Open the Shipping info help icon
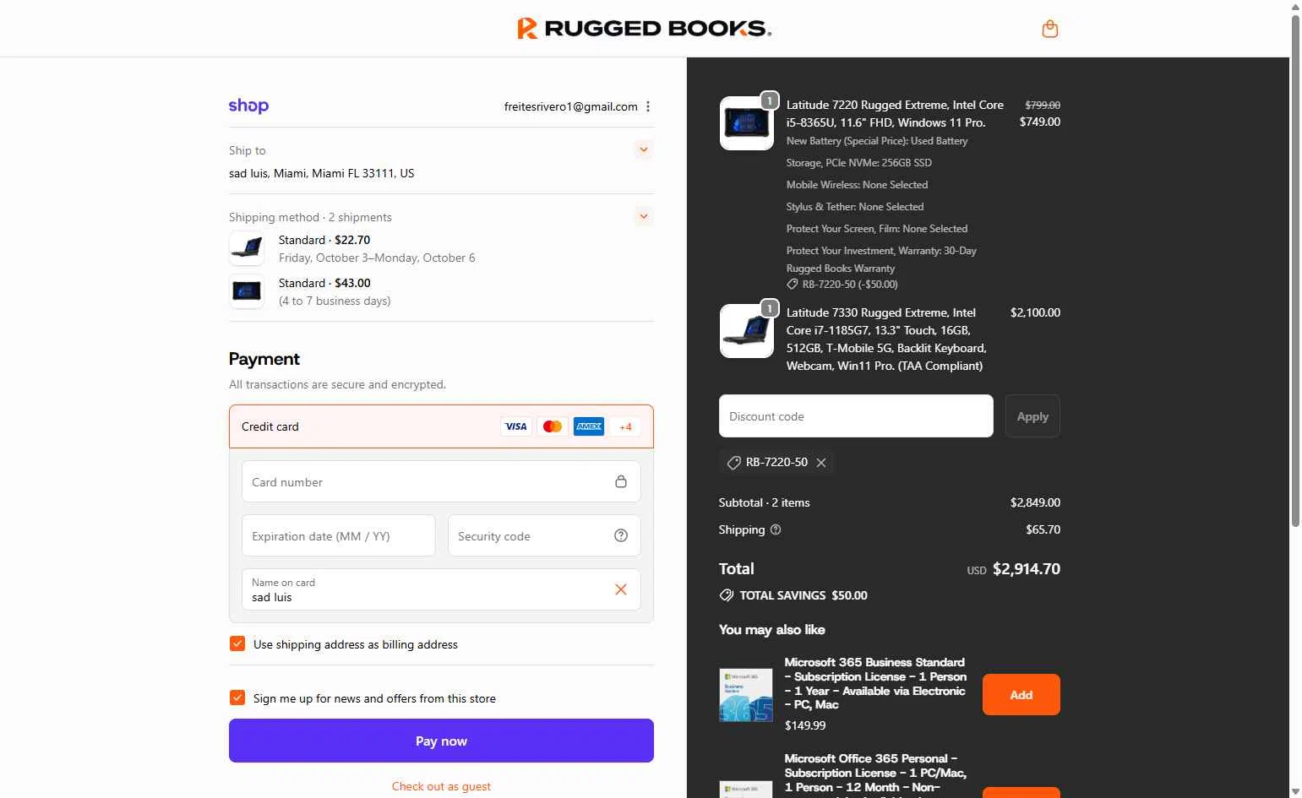Screen dimensions: 1302x798 pyautogui.click(x=776, y=529)
